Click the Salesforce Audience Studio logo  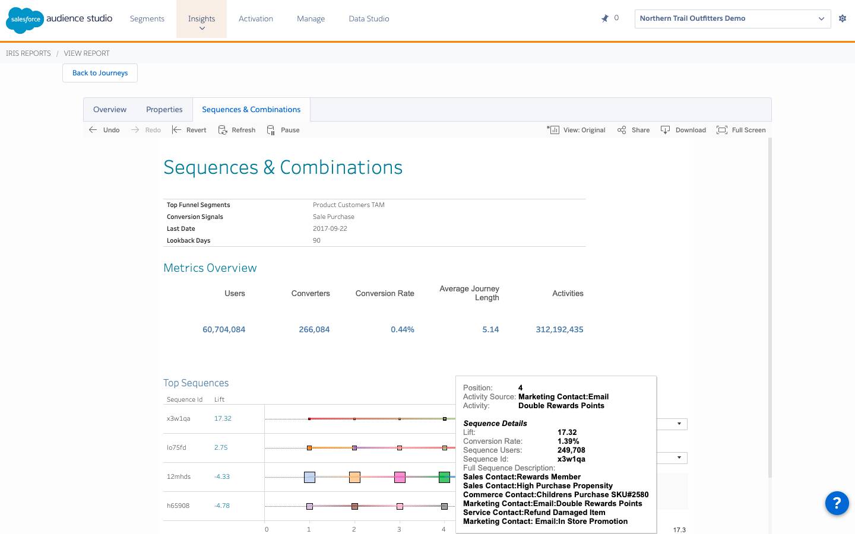tap(59, 20)
